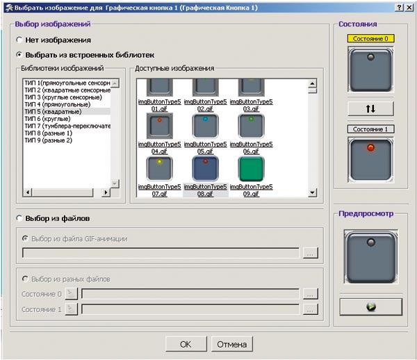Click the dialog title bar icon

point(10,8)
